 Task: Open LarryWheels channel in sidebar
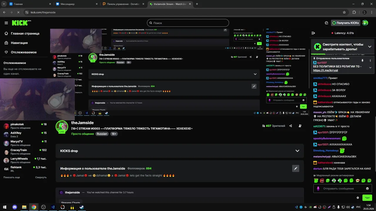point(25,160)
